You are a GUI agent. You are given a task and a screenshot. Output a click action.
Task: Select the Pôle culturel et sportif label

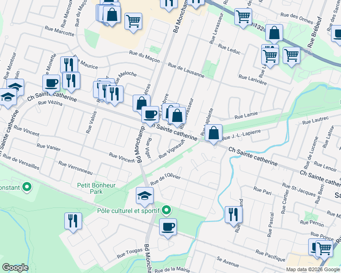tap(129, 211)
